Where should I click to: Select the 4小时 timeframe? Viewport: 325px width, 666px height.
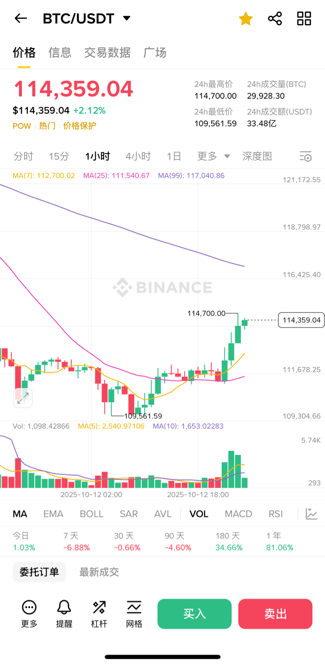coord(138,157)
